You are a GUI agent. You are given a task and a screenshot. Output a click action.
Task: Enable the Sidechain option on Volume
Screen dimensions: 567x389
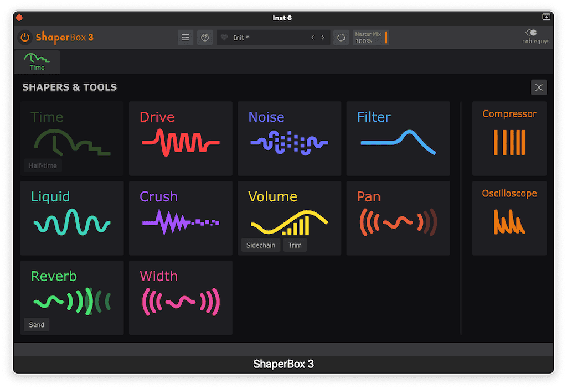[x=260, y=245]
